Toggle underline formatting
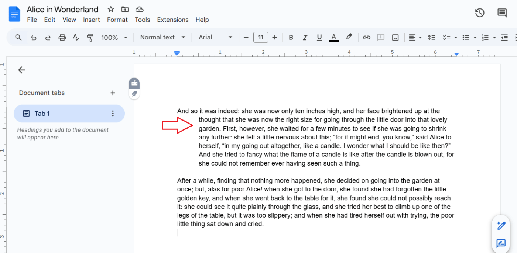The width and height of the screenshot is (517, 253). 319,37
